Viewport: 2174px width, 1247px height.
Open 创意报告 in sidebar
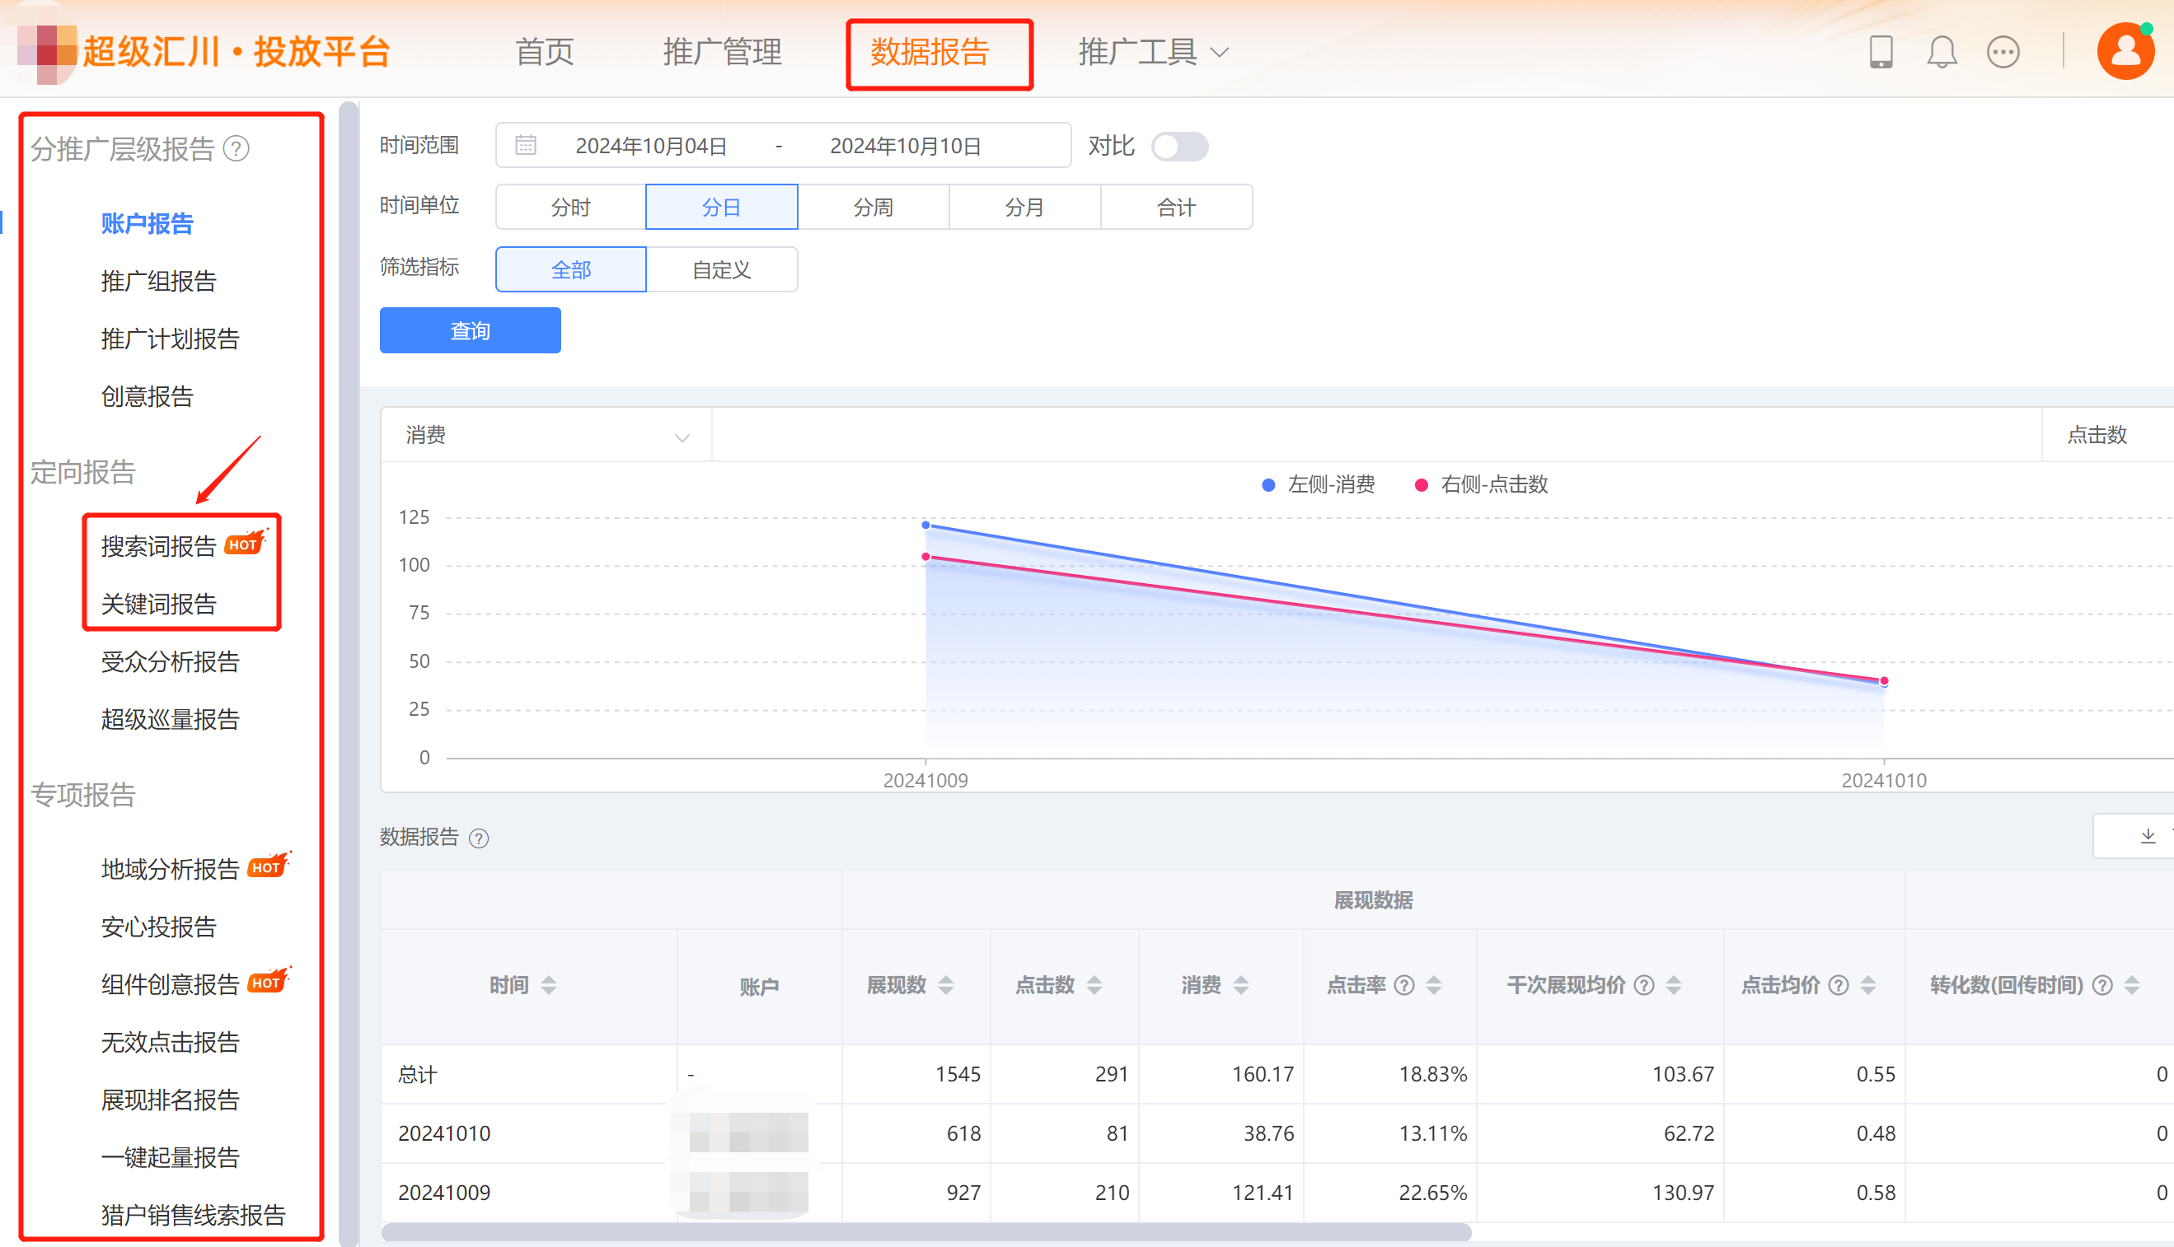(x=148, y=396)
